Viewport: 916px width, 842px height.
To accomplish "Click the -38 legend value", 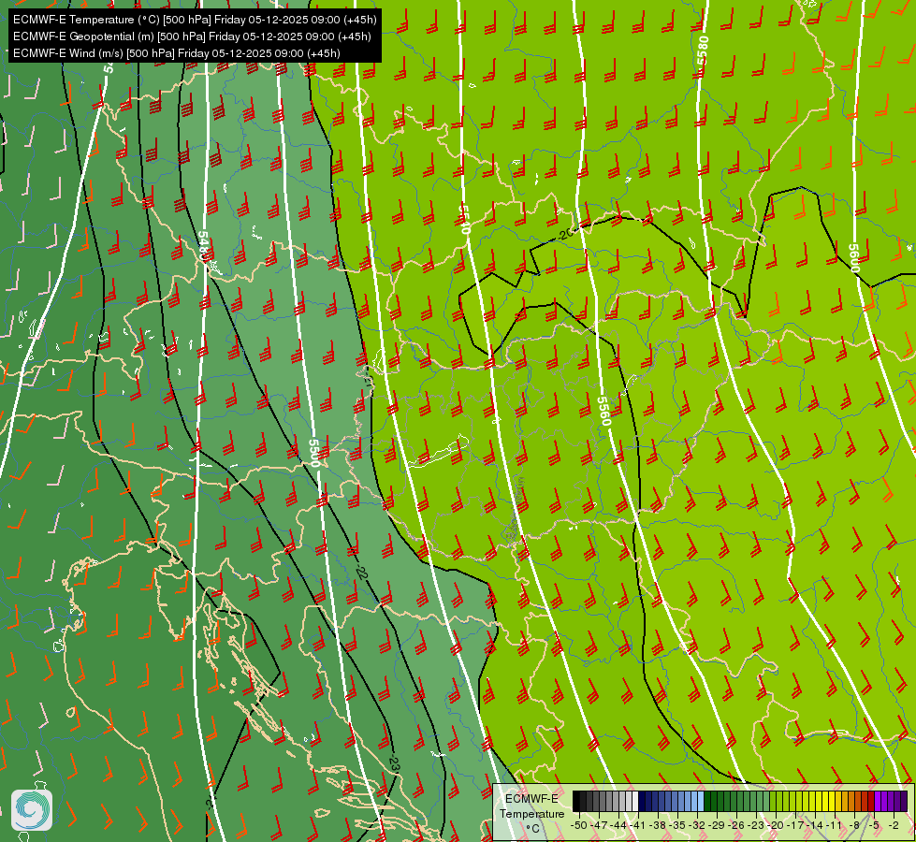I will pyautogui.click(x=657, y=825).
